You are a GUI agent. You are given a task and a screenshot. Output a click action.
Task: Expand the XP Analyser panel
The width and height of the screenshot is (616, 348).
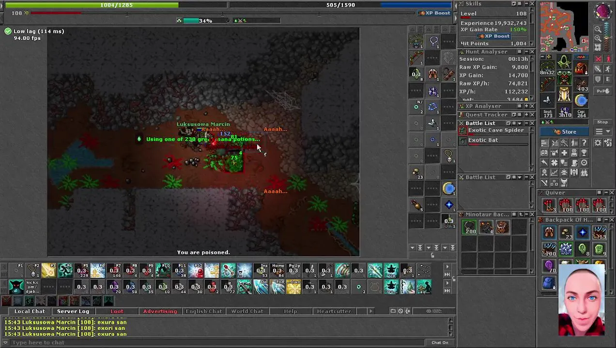(x=525, y=106)
